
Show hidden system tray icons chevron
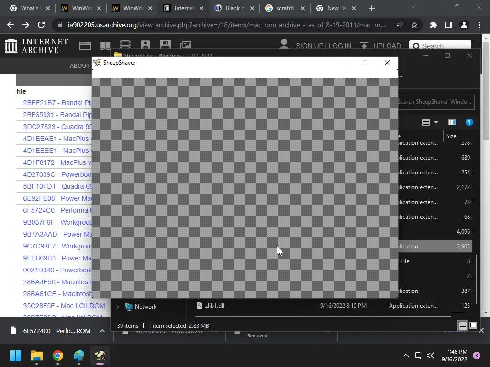tap(406, 356)
